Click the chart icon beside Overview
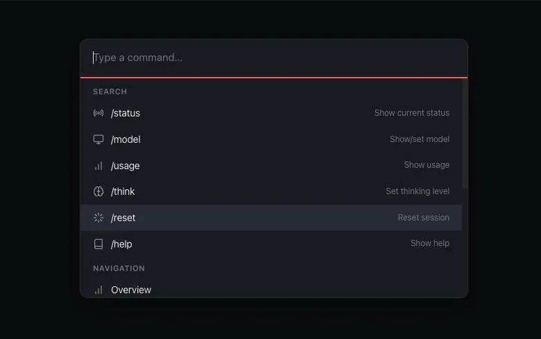Viewport: 541px width, 339px height. [98, 290]
